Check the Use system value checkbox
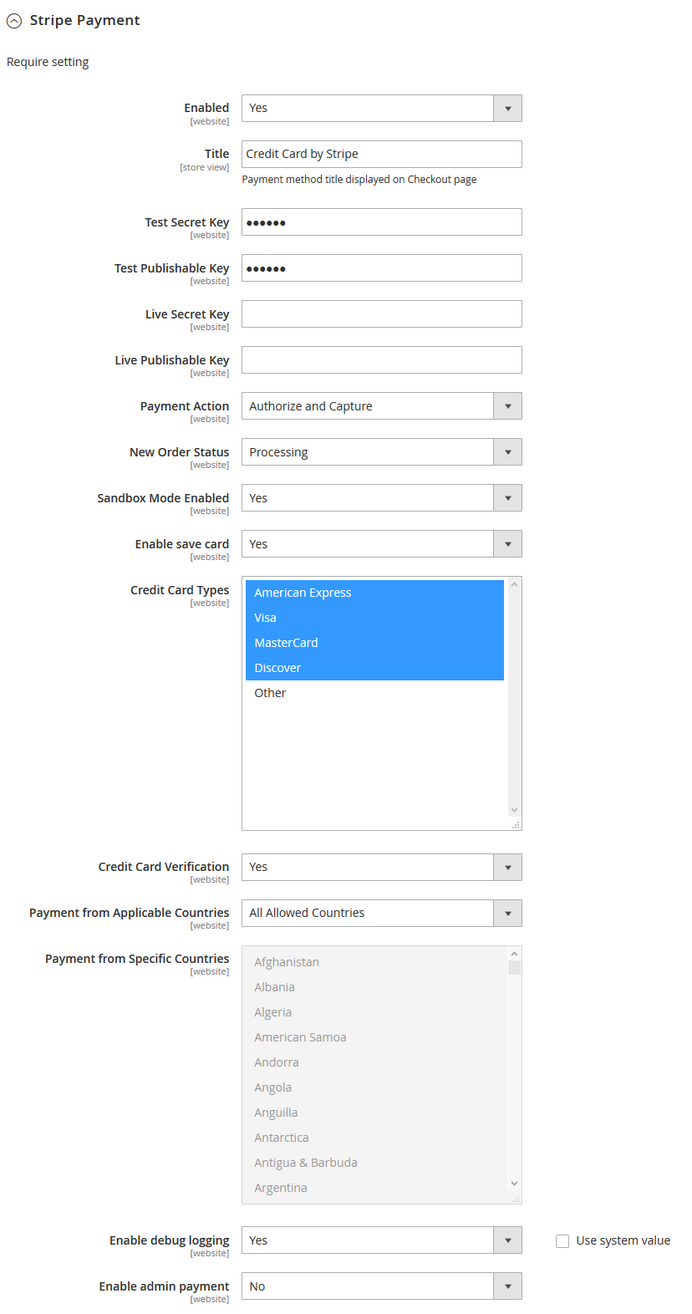The width and height of the screenshot is (692, 1314). coord(562,1241)
